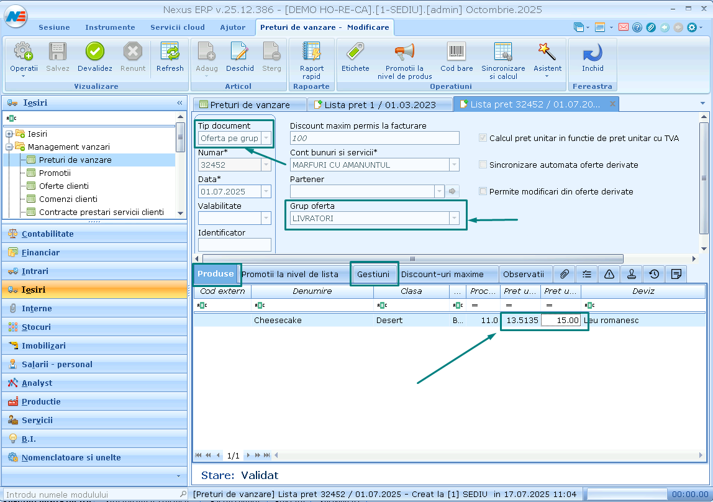713x502 pixels.
Task: Enable Permite modificari din oferte derivate
Action: (x=483, y=192)
